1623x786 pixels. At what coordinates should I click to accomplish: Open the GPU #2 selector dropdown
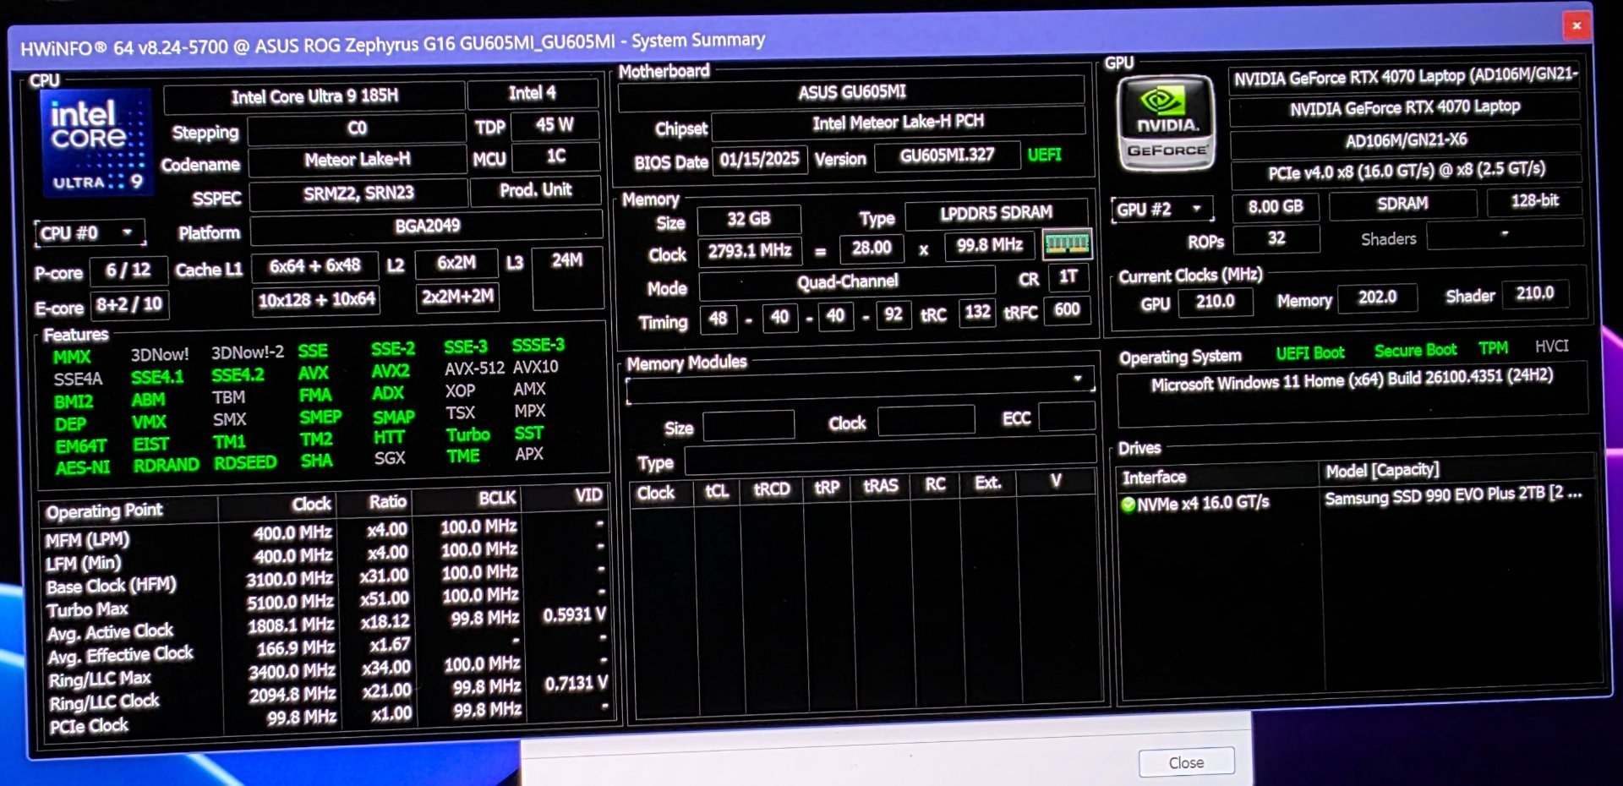pyautogui.click(x=1161, y=209)
